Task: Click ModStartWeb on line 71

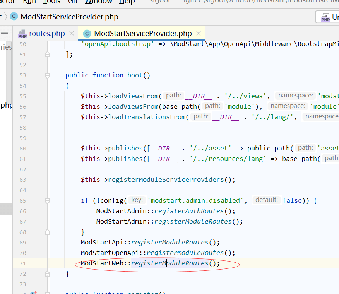Action: pos(102,263)
